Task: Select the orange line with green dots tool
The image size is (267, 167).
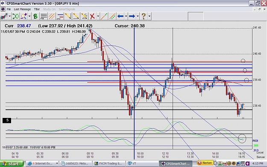Action: pos(112,16)
